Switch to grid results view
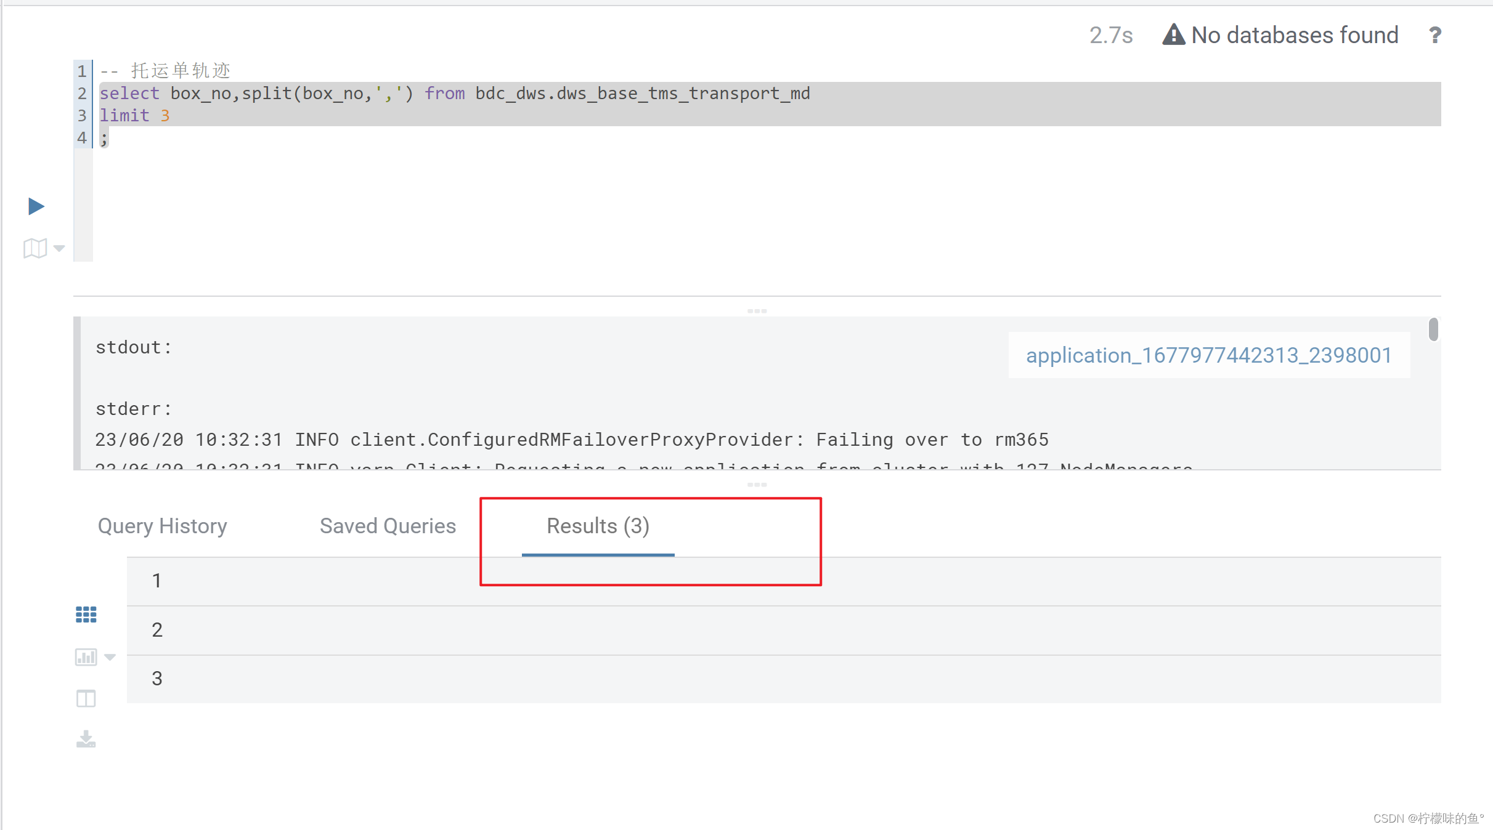 click(x=86, y=614)
